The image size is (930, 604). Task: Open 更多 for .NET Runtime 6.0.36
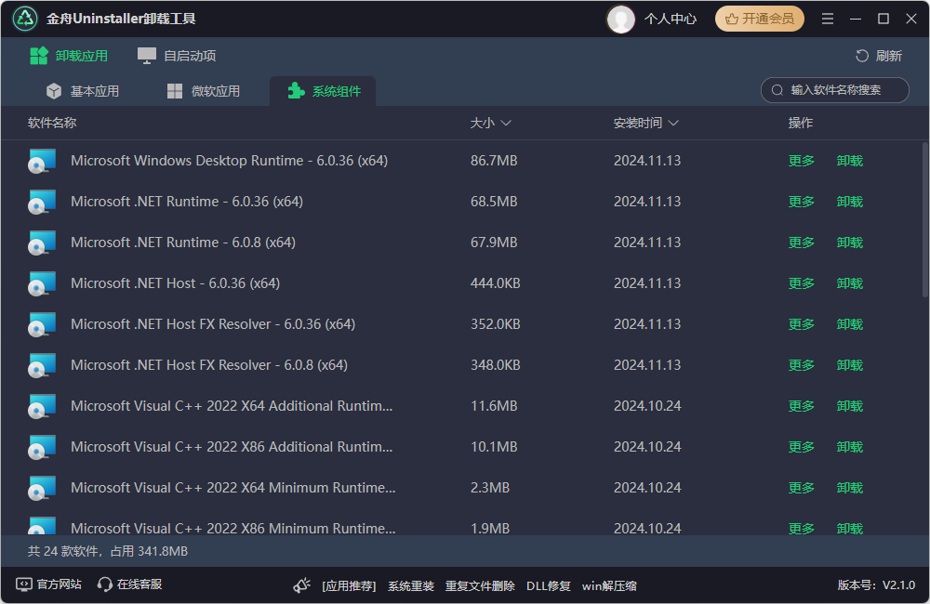pyautogui.click(x=802, y=202)
